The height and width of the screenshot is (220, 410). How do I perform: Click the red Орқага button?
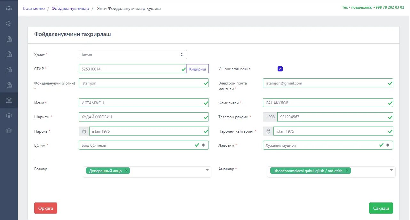point(46,208)
